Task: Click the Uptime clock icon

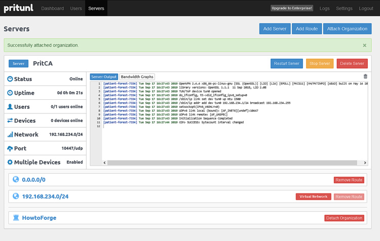Action: coord(10,93)
